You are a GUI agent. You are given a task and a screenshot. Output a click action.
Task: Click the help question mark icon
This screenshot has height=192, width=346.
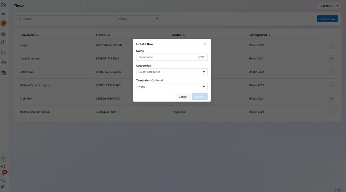(3, 159)
